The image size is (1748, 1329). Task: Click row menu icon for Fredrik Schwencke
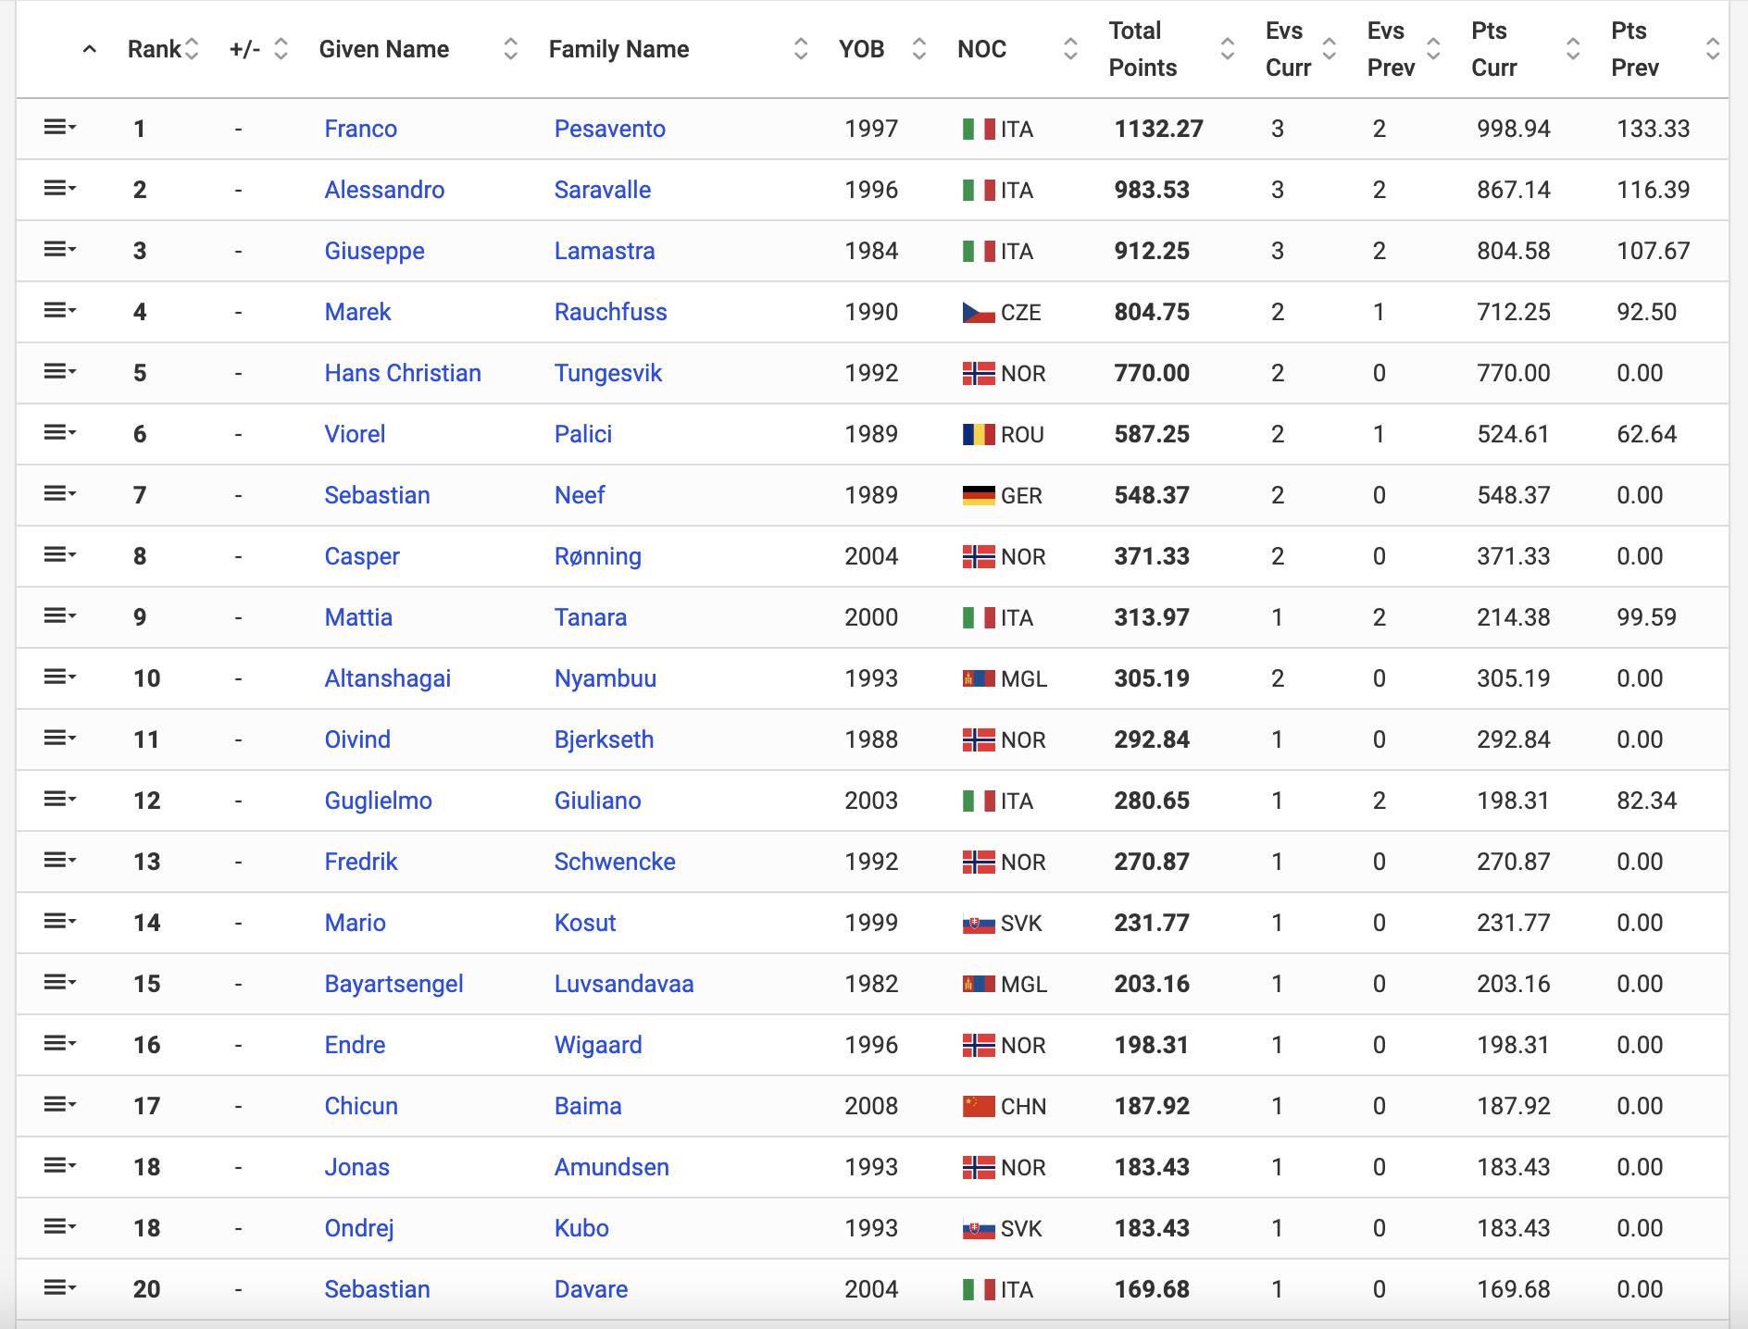(59, 861)
